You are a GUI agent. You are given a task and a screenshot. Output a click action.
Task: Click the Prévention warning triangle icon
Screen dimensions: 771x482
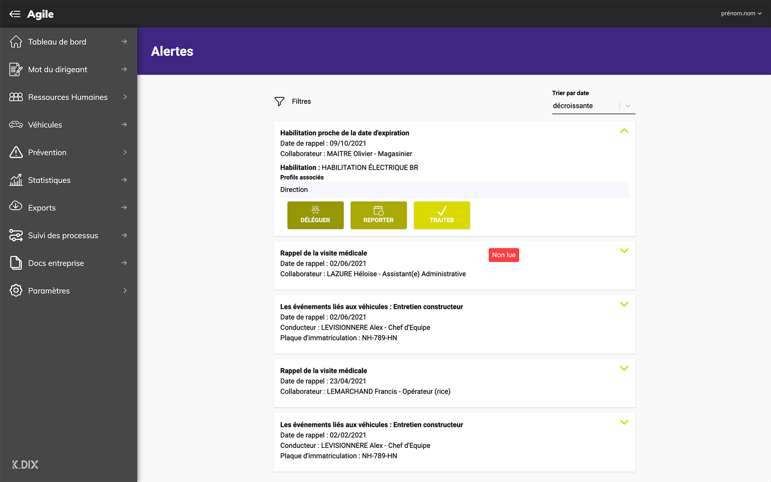16,152
